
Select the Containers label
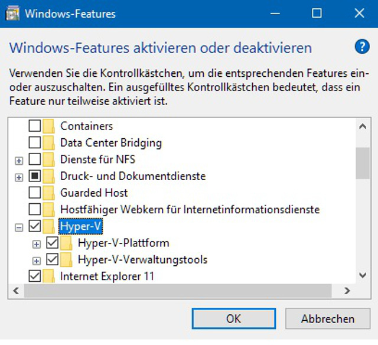click(x=87, y=126)
